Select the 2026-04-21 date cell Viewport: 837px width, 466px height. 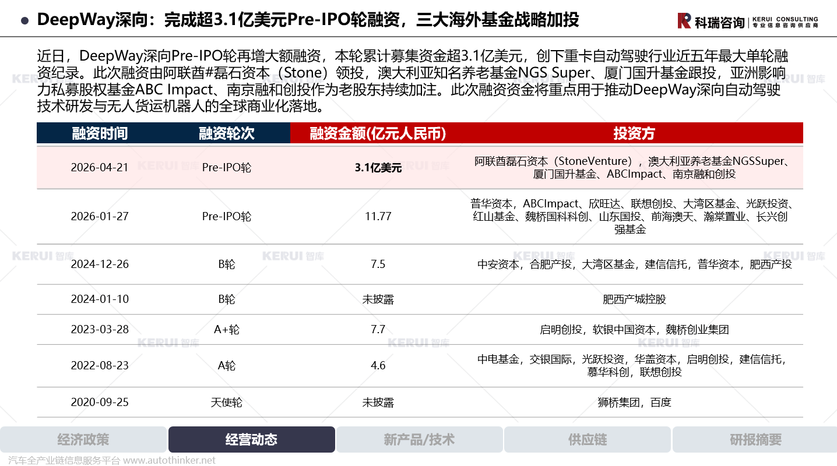(x=100, y=168)
